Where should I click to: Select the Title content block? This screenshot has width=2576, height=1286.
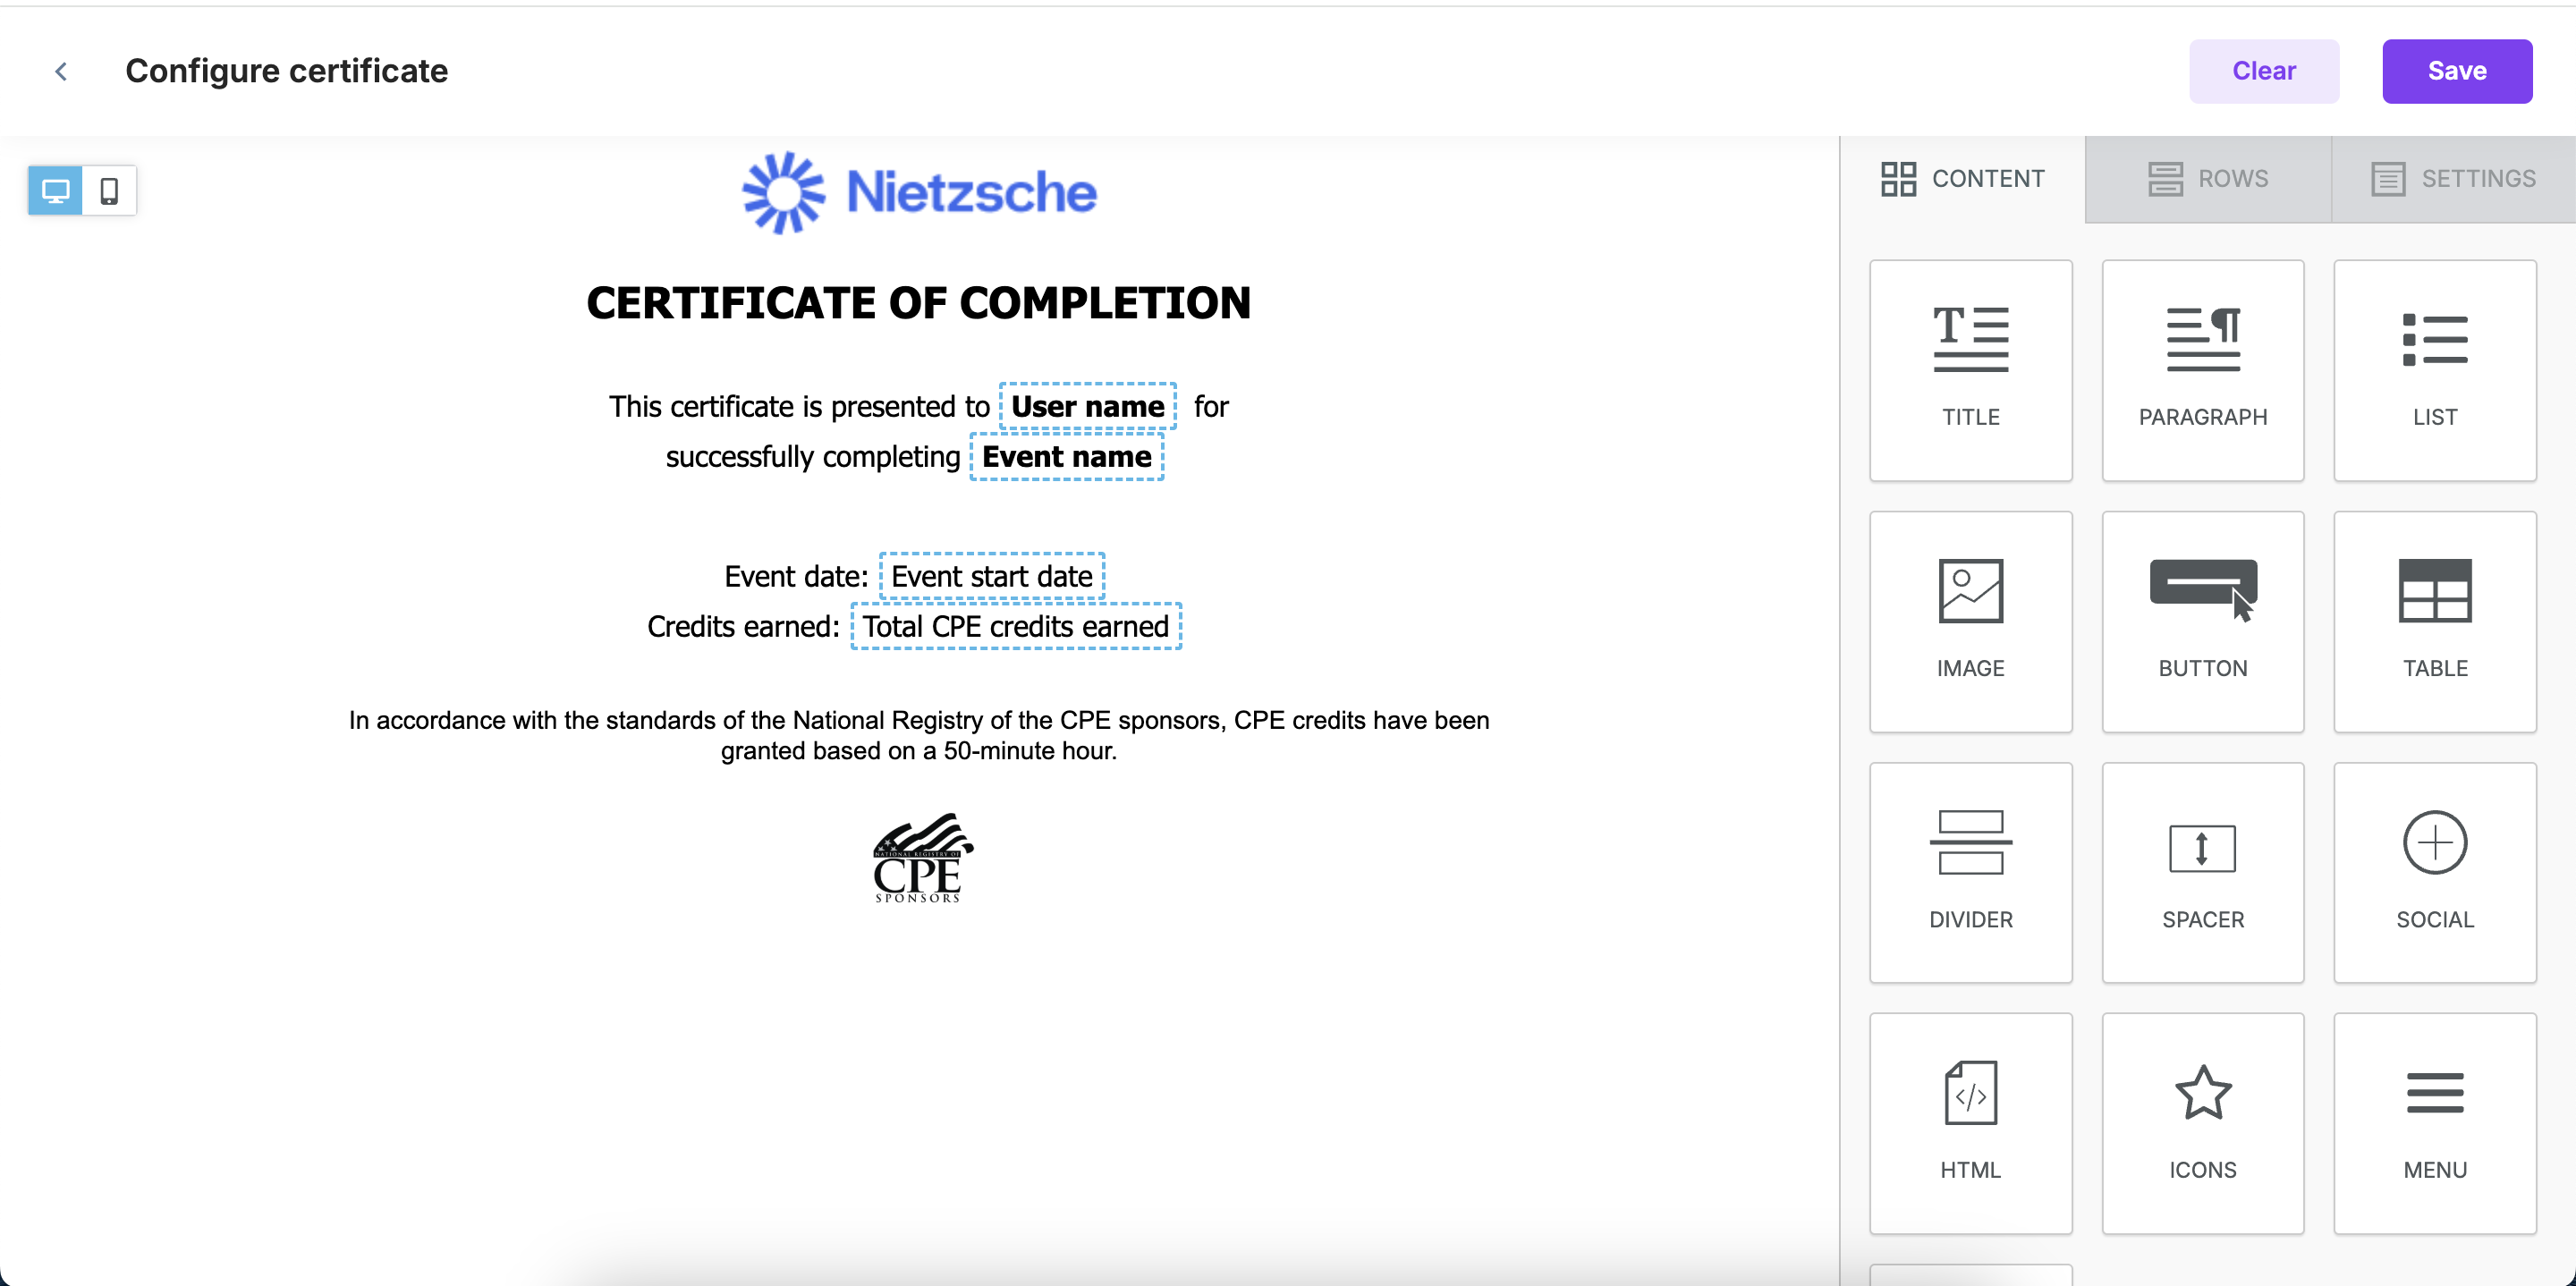[x=1970, y=370]
